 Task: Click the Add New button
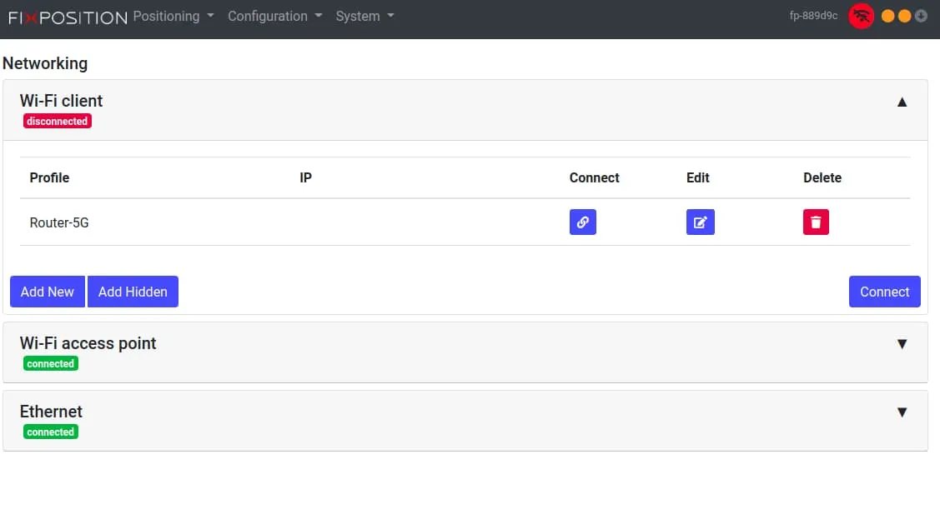(x=48, y=292)
